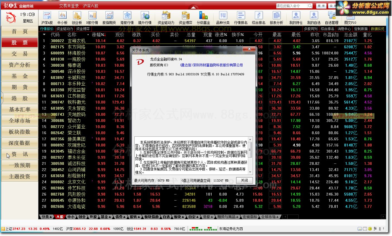Image resolution: width=392 pixels, height=236 pixels.
Task: Click 东海证券北方四 server status text
Action: [231, 229]
